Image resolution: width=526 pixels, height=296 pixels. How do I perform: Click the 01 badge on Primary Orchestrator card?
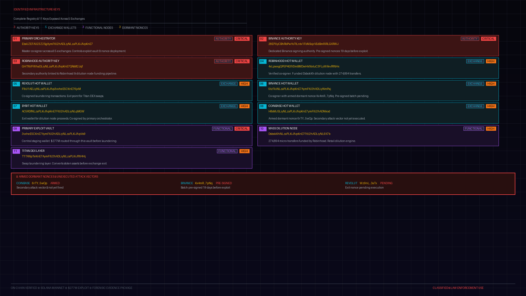pos(16,39)
